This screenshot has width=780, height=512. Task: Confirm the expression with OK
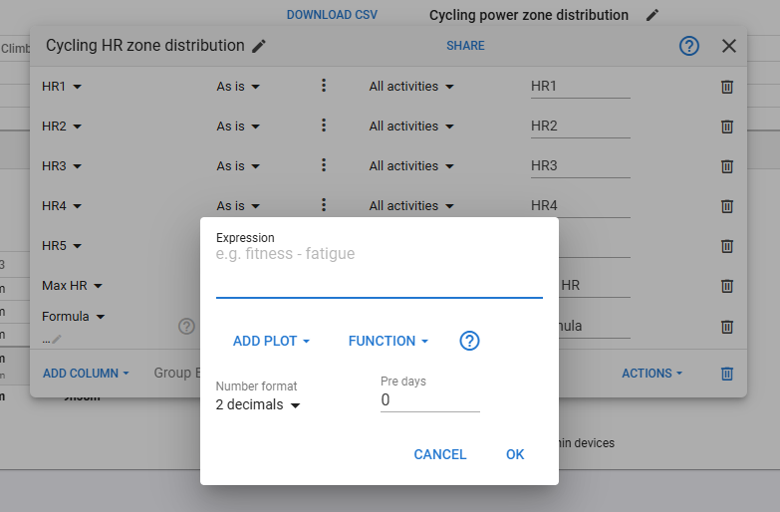point(515,454)
